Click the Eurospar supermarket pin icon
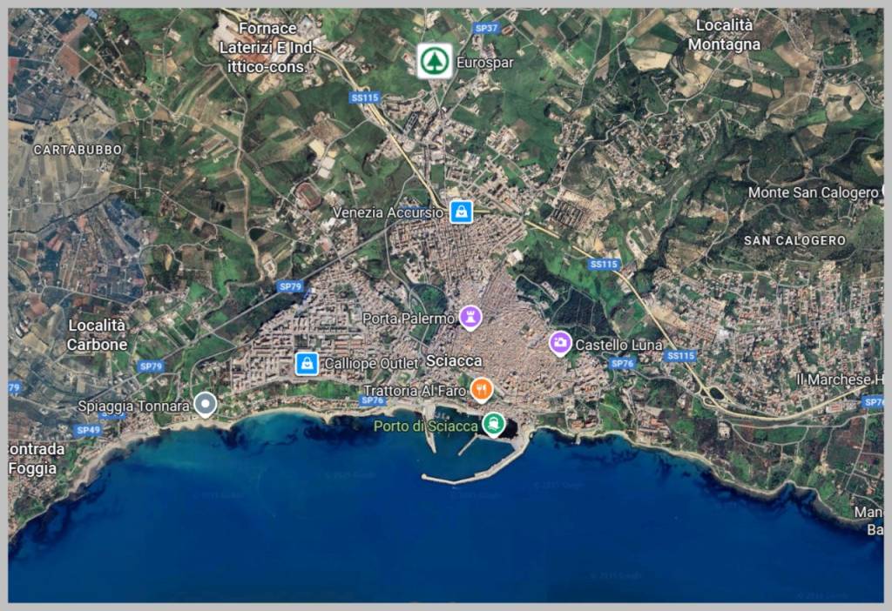 (436, 61)
